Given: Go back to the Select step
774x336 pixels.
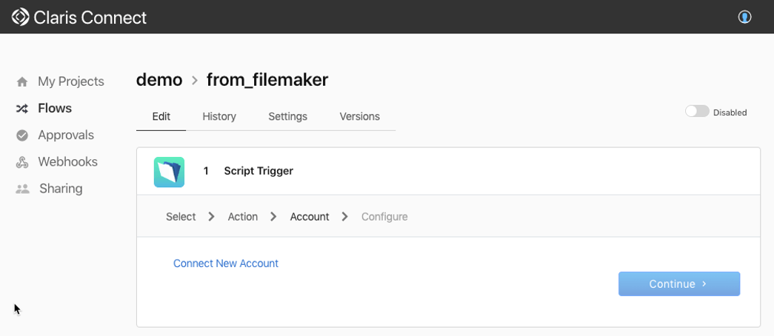Looking at the screenshot, I should pyautogui.click(x=181, y=217).
